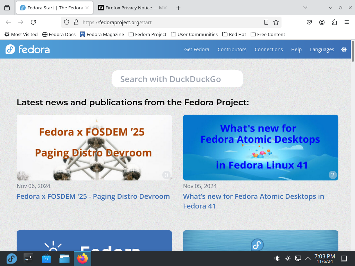This screenshot has width=355, height=266.
Task: Switch to Firefox Privacy Notice tab
Action: tap(132, 8)
